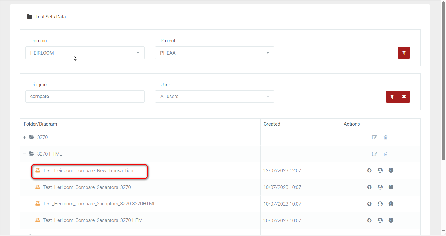This screenshot has width=446, height=236.
Task: Open the Project dropdown showing PHEAA
Action: click(x=215, y=53)
